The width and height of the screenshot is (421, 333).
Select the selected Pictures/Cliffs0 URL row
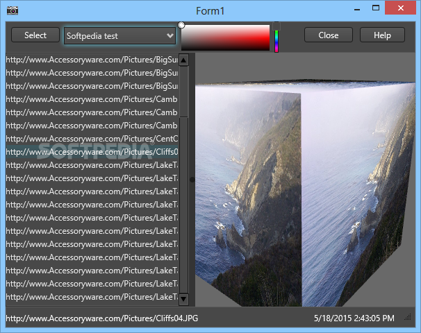pos(92,152)
